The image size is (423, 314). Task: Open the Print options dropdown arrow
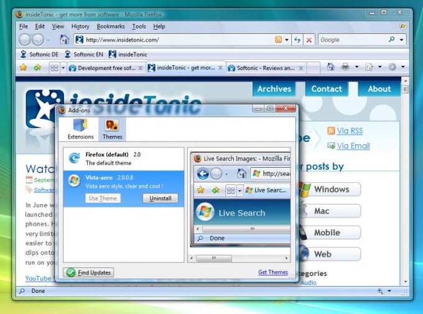(x=356, y=67)
